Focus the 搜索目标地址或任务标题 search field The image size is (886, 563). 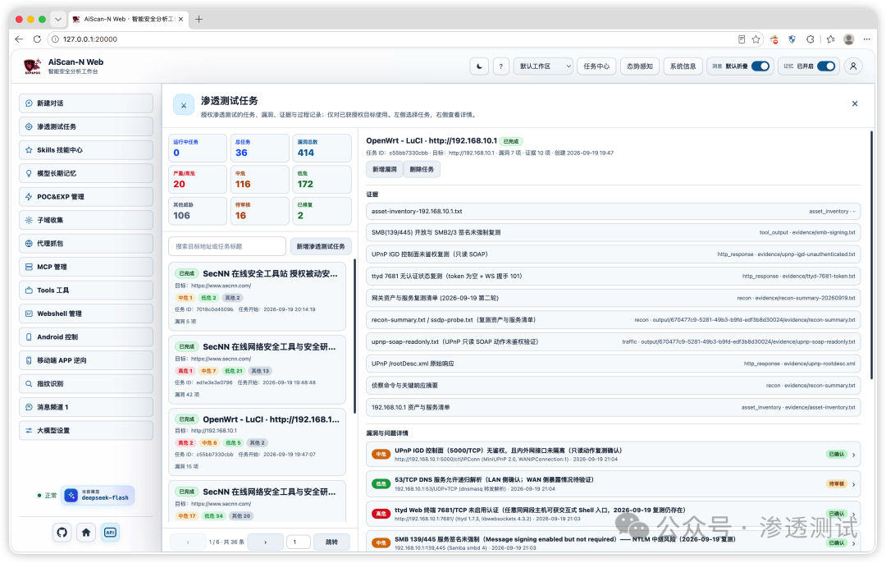pyautogui.click(x=227, y=246)
